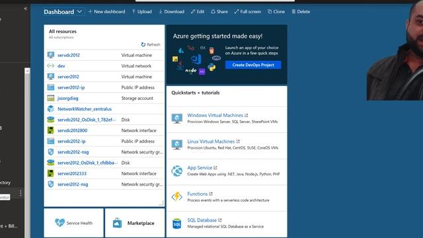Click the sidebar vertical ellipsis menu
This screenshot has height=238, width=423.
(20, 193)
